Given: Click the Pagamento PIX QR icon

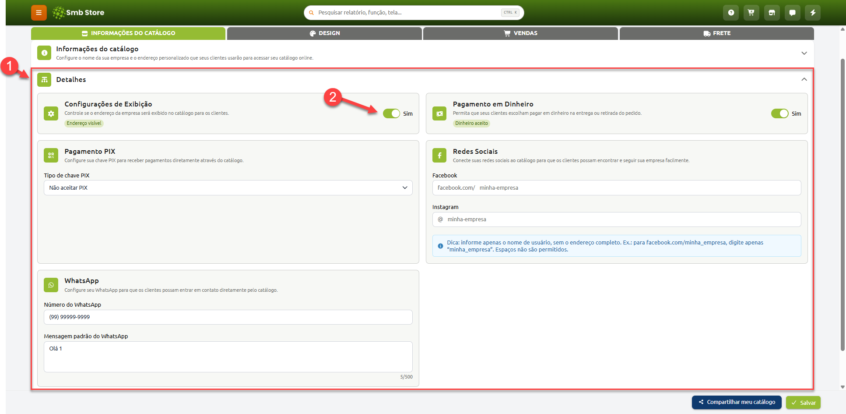Looking at the screenshot, I should click(51, 155).
